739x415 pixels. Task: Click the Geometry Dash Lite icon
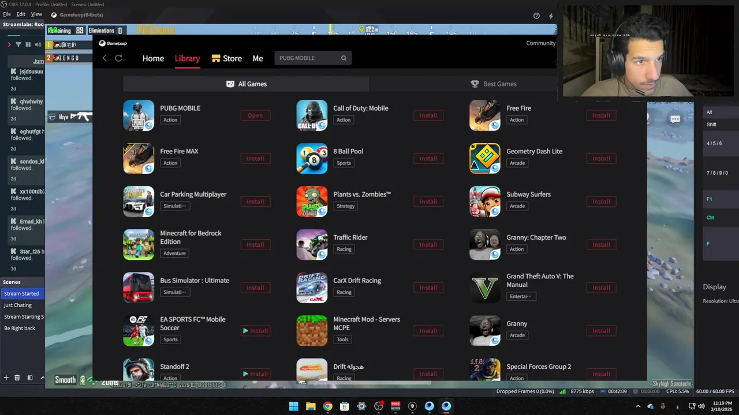coord(485,159)
